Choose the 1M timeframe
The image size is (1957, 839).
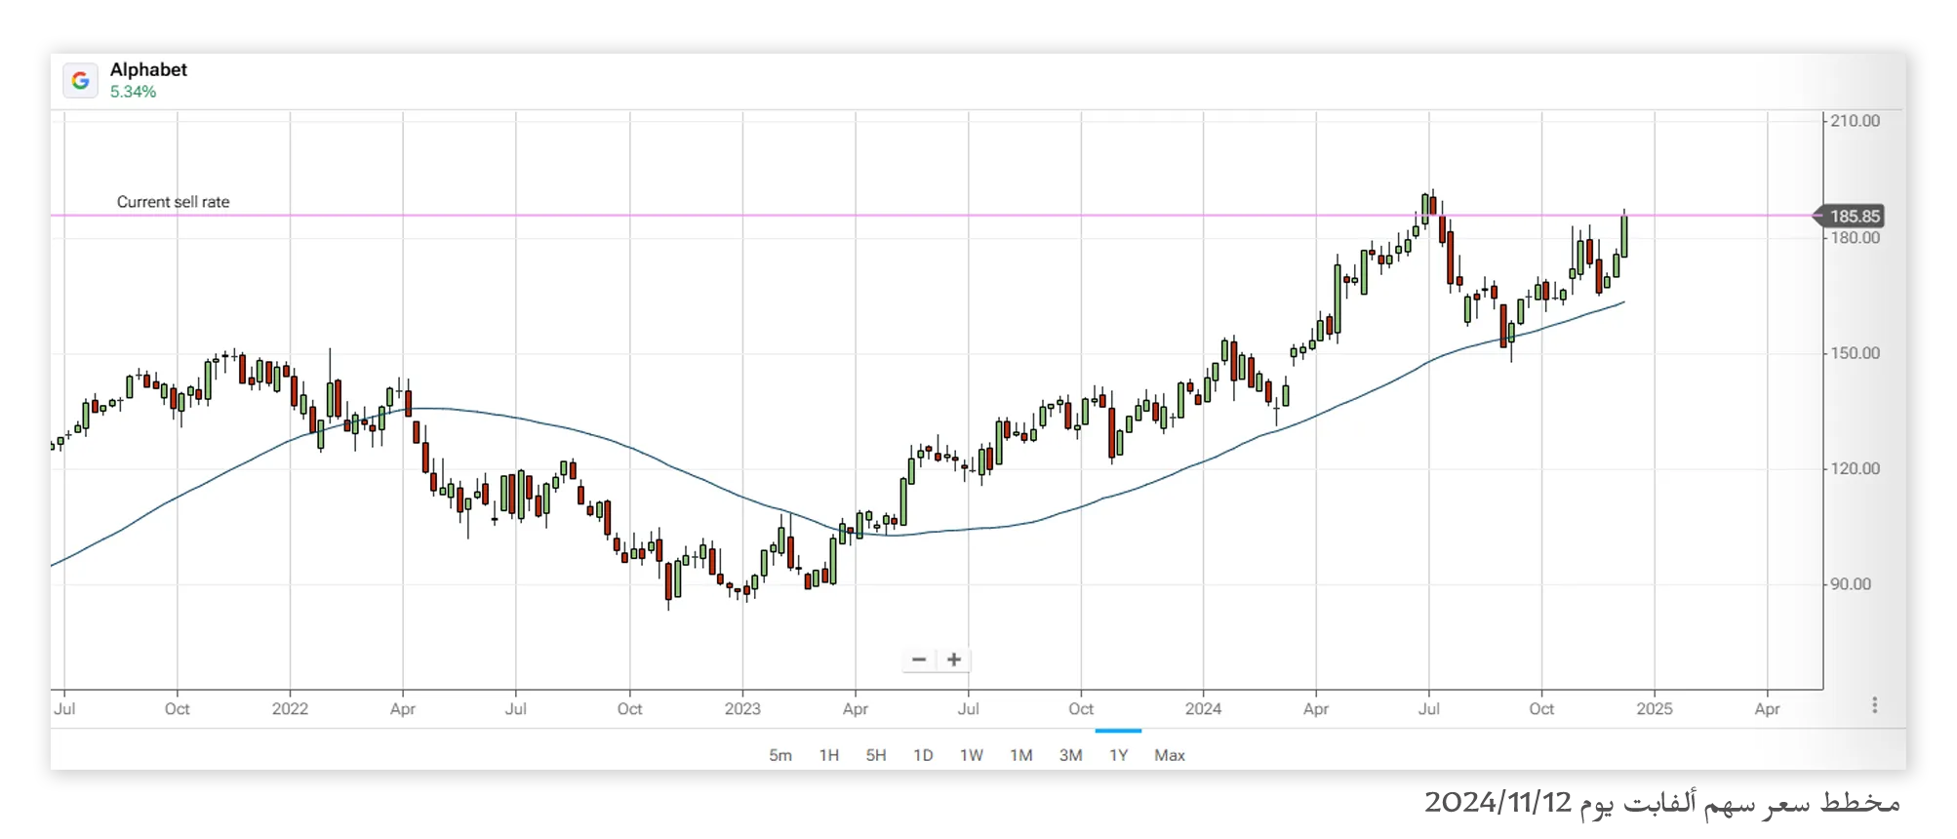1021,755
